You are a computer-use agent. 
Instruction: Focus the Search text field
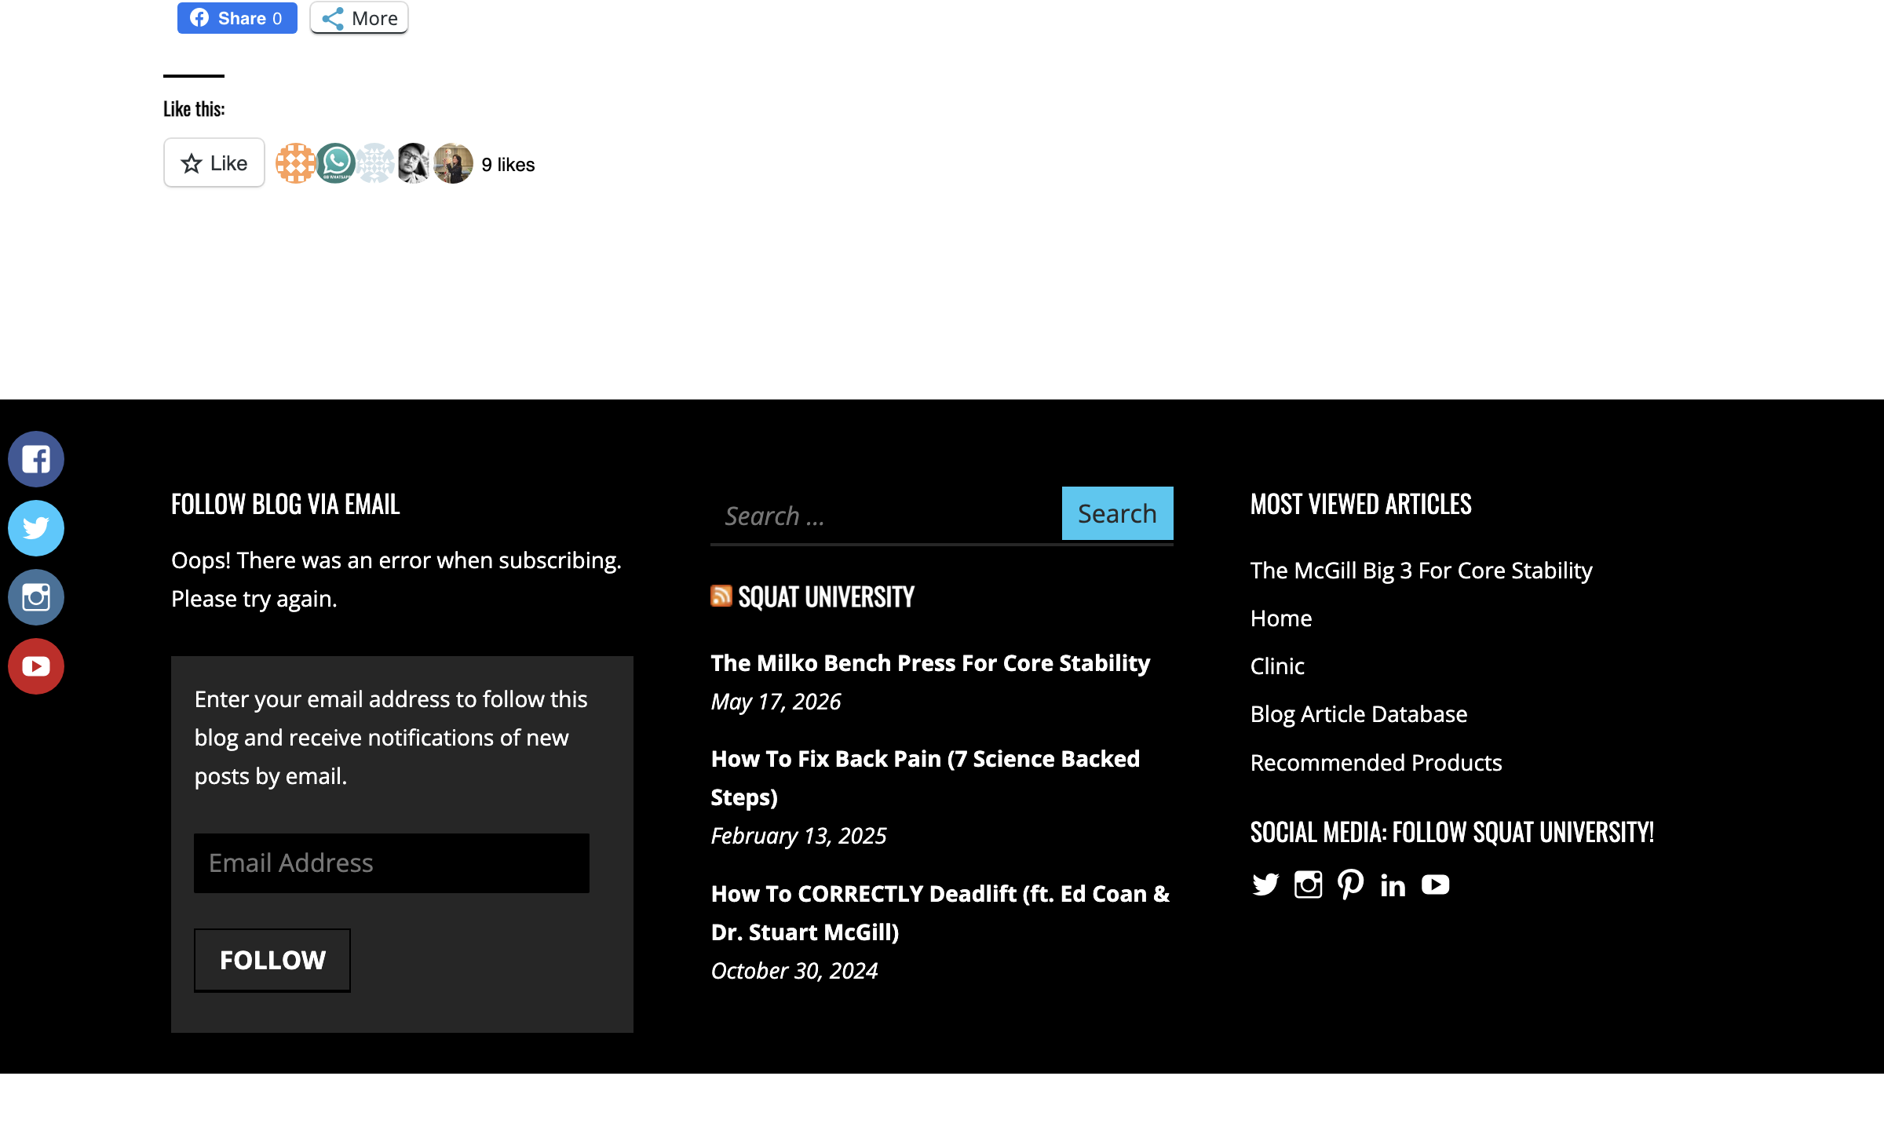coord(885,516)
